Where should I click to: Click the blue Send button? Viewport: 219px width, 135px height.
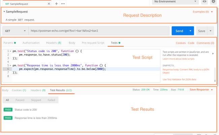tap(179, 31)
